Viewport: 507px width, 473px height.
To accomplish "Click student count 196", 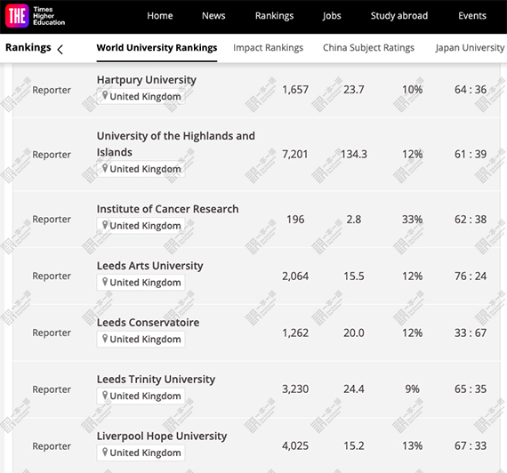I will 295,220.
